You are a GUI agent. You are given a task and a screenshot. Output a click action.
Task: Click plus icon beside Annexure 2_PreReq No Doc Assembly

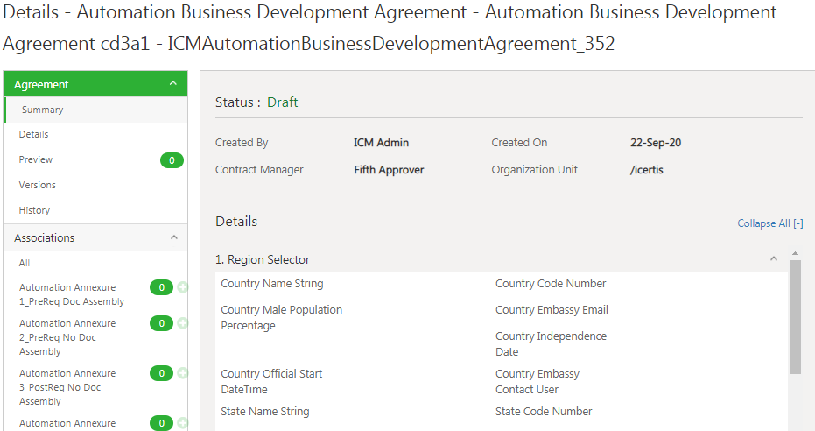[x=183, y=323]
